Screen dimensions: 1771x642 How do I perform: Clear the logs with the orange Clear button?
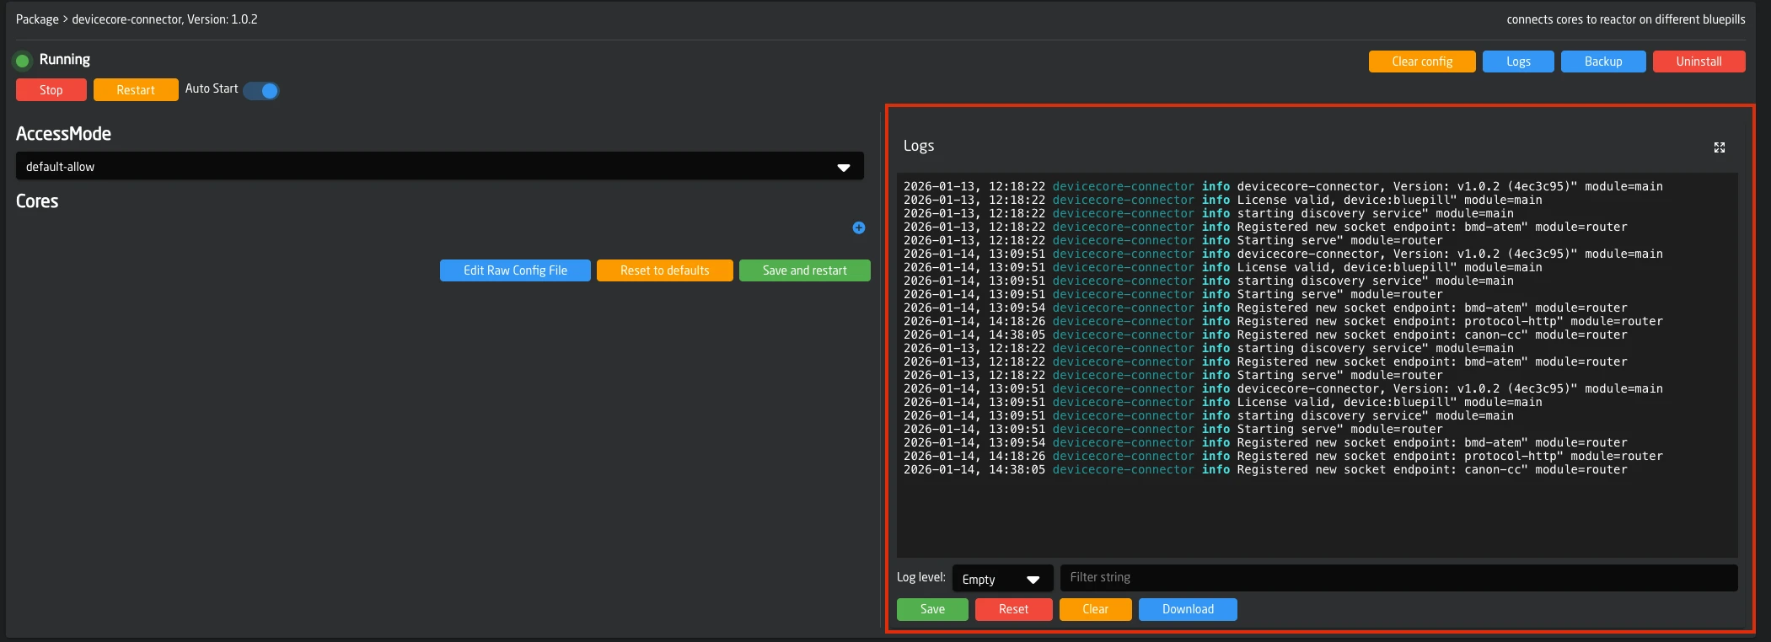click(x=1096, y=609)
